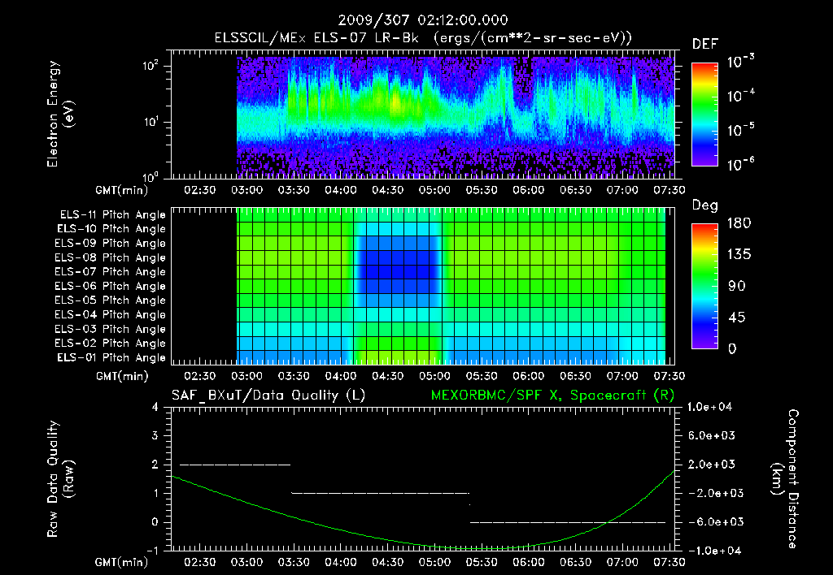This screenshot has height=575, width=833.
Task: Select the 'ELS-07 Pitch Angle' row label
Action: pos(111,271)
